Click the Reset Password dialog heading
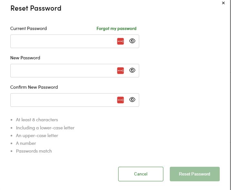This screenshot has width=231, height=190. pyautogui.click(x=36, y=8)
